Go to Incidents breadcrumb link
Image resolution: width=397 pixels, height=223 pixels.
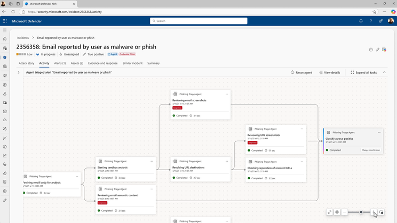[23, 38]
